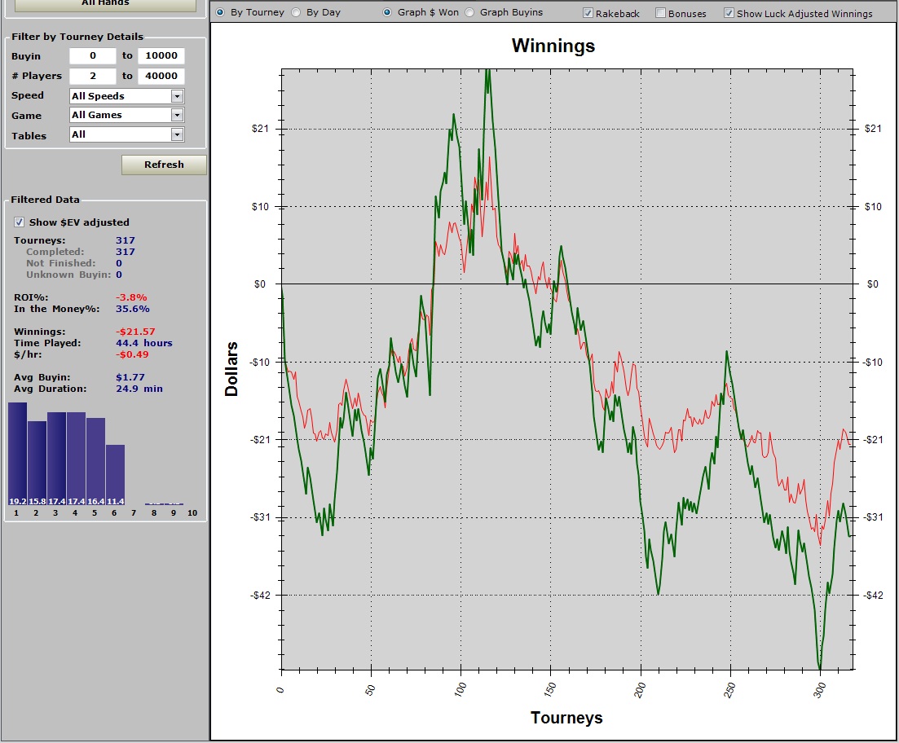The height and width of the screenshot is (743, 899).
Task: Click the Unknown Buyin label
Action: (x=68, y=275)
